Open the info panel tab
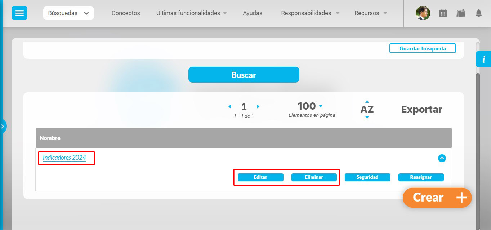The width and height of the screenshot is (491, 230). [483, 59]
